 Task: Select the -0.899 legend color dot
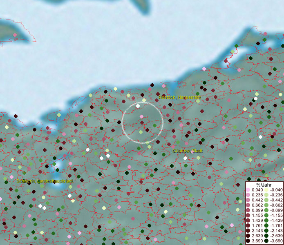(x=266, y=210)
